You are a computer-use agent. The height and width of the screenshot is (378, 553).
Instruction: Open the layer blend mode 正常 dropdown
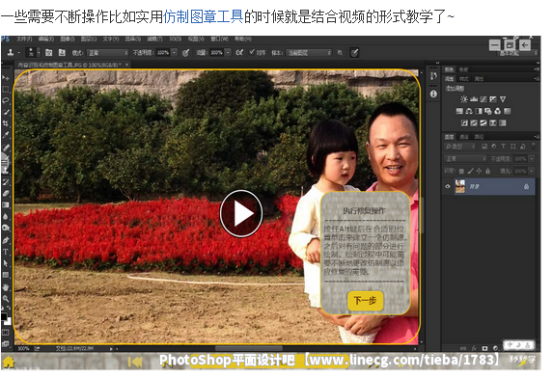click(x=465, y=158)
